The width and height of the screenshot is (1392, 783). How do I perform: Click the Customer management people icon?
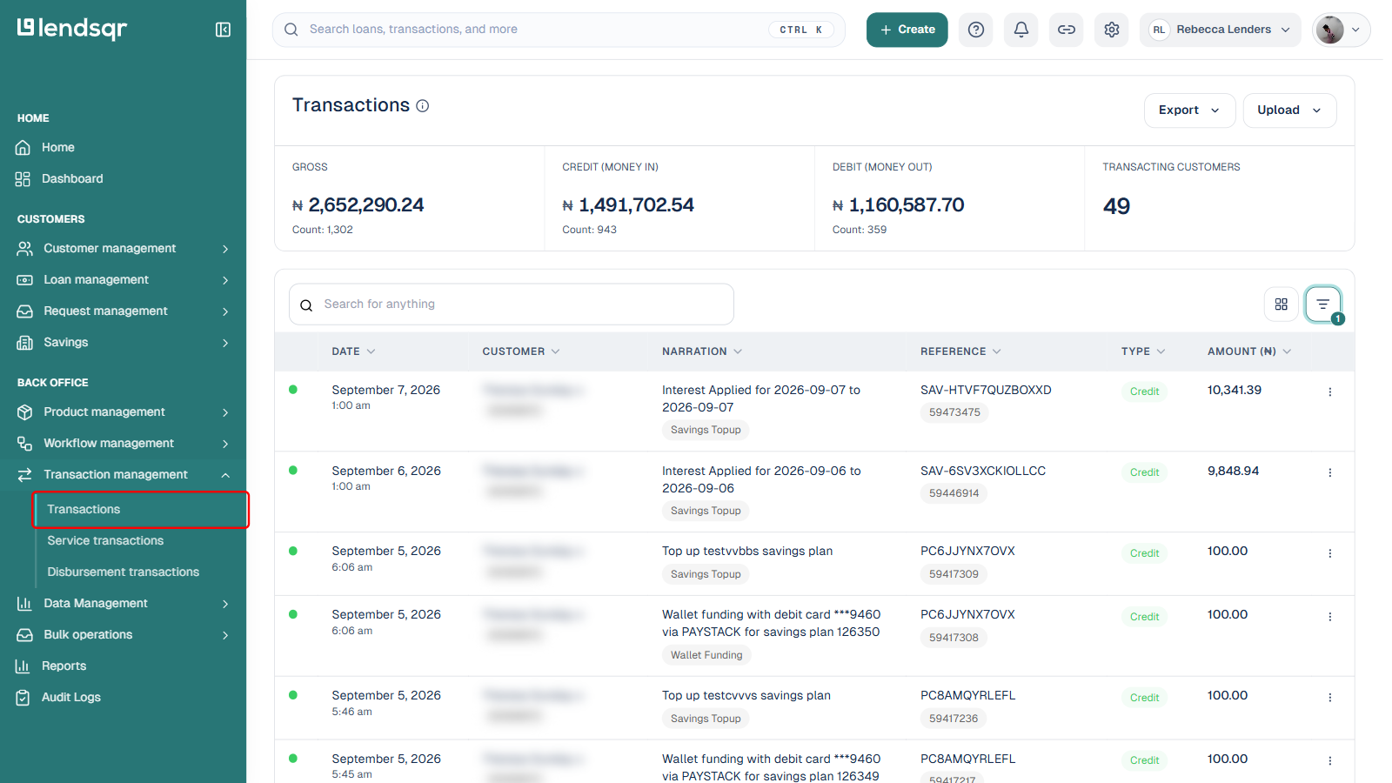pos(25,249)
